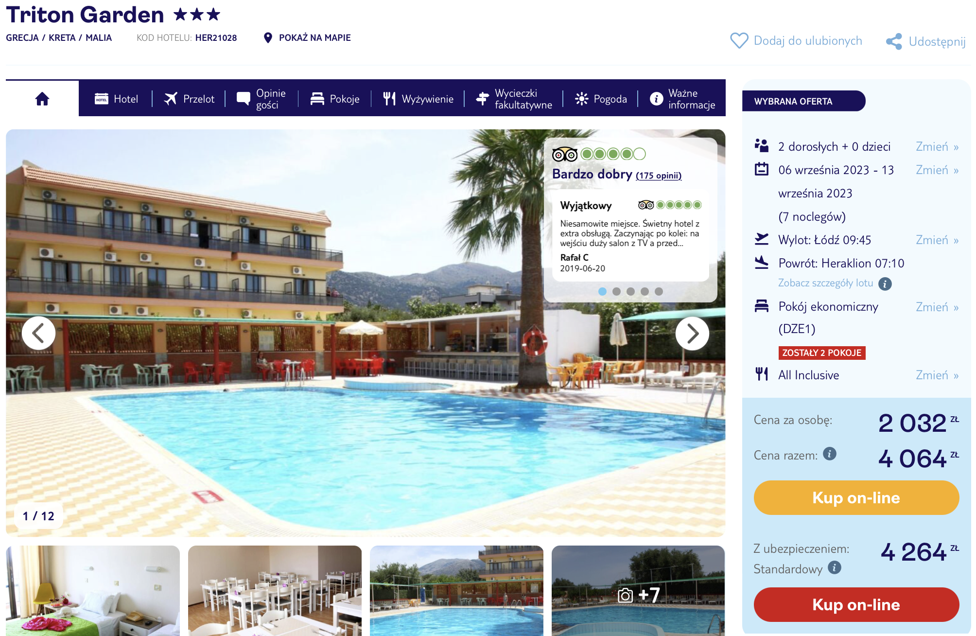Change number of travelers via Zmień
This screenshot has width=976, height=636.
pos(937,146)
